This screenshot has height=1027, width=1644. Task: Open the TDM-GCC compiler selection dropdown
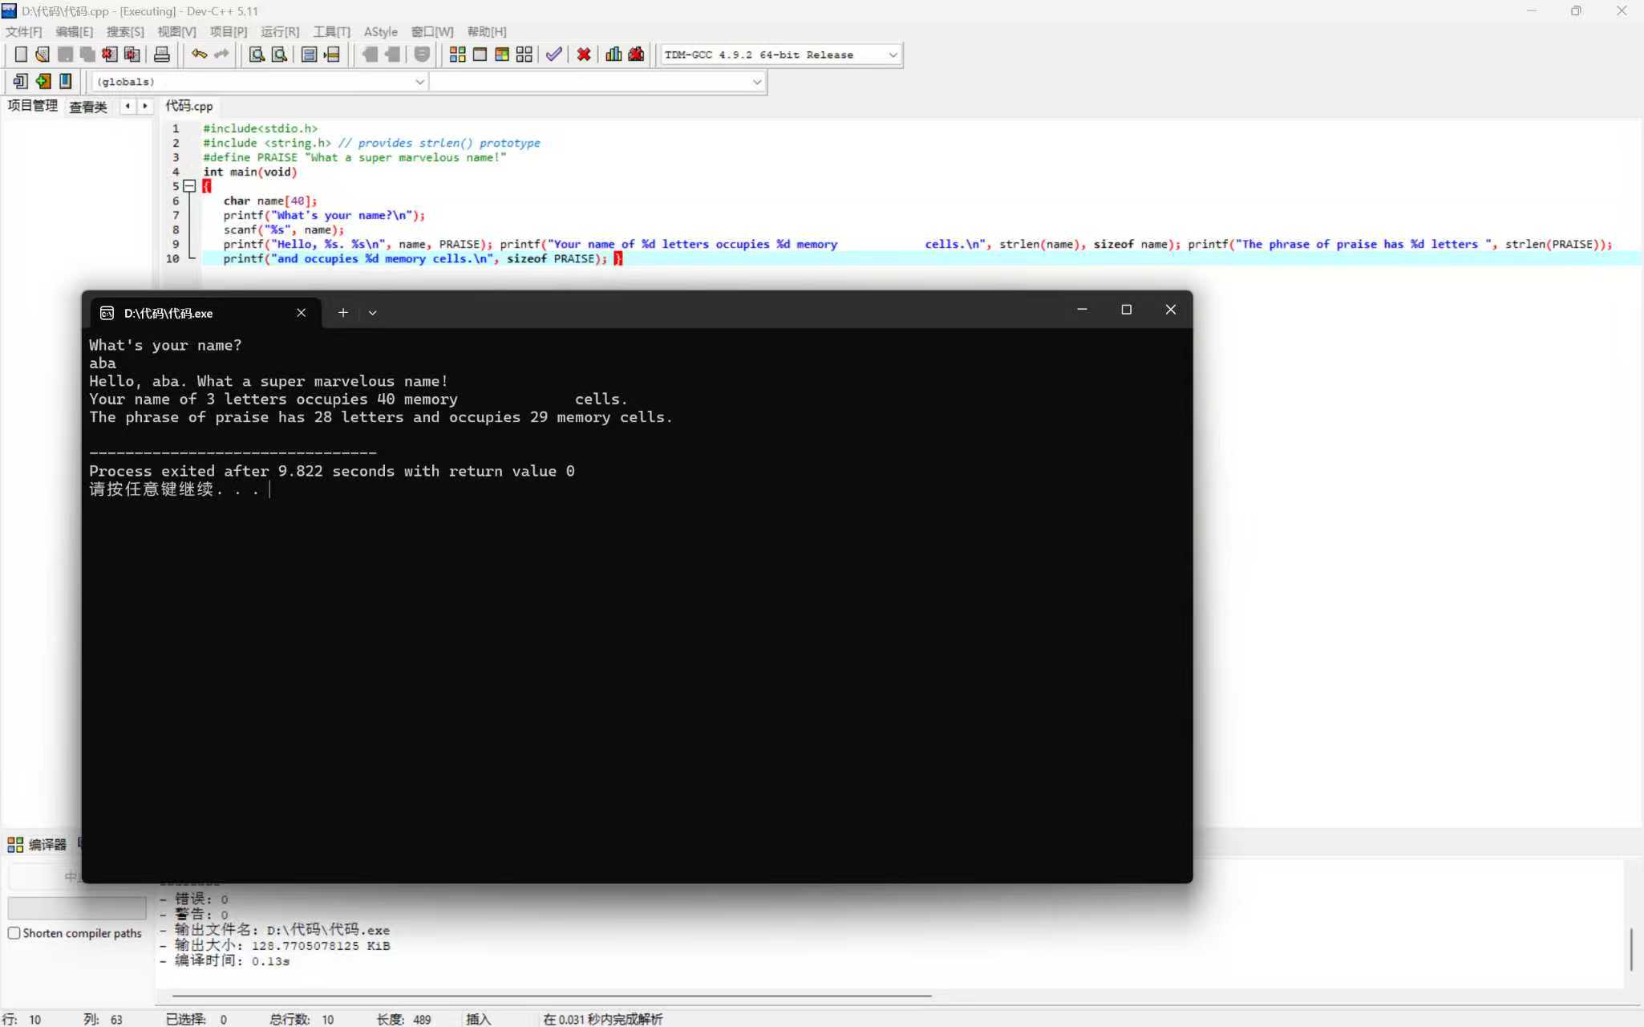coord(893,55)
